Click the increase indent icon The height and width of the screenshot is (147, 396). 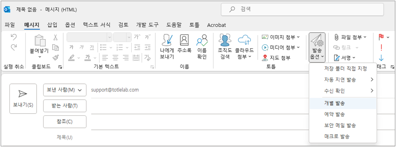tap(148, 48)
